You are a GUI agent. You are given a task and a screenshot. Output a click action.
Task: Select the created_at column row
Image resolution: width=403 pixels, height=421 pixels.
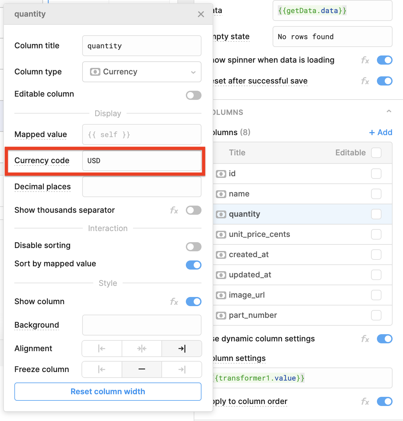(303, 255)
